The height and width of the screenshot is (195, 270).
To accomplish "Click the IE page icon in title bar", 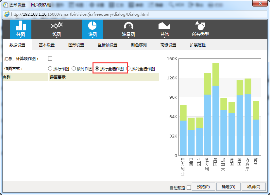I will (5, 5).
